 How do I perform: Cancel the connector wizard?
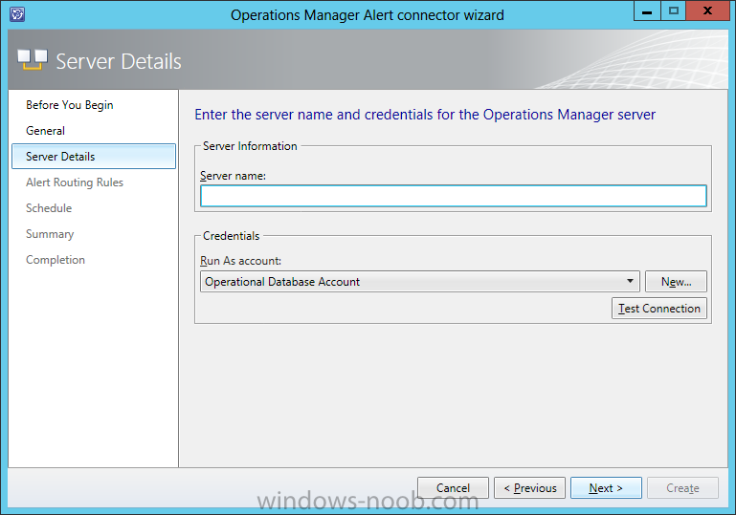coord(453,488)
